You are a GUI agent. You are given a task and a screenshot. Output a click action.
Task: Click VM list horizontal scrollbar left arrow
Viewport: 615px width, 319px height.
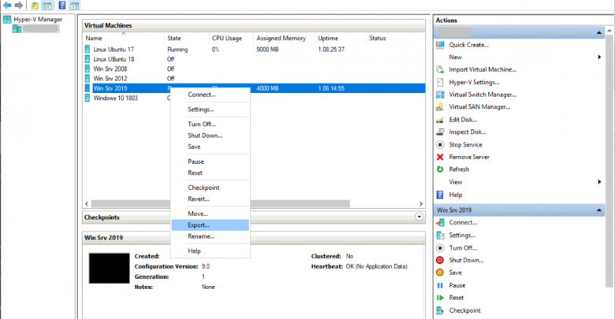pyautogui.click(x=87, y=204)
